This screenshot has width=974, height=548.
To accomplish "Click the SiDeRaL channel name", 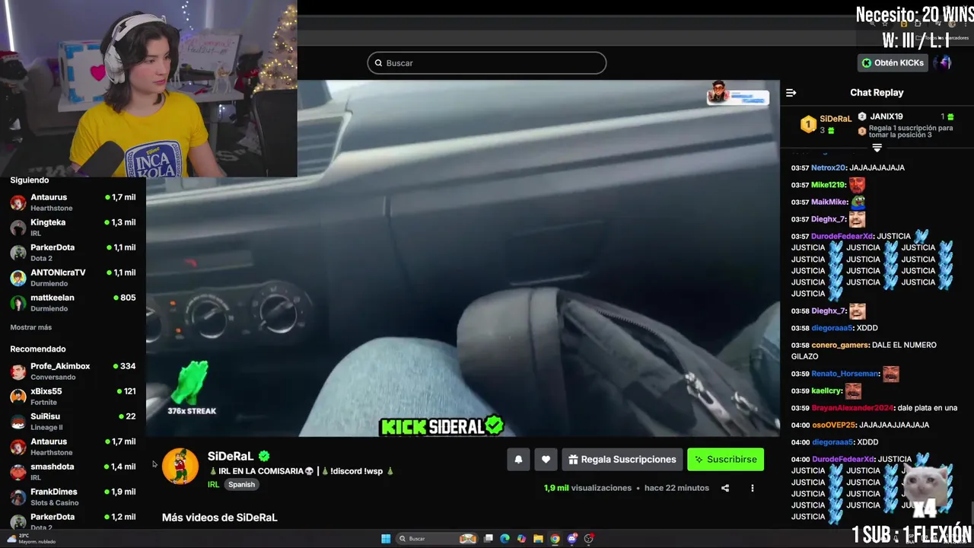I will coord(231,456).
